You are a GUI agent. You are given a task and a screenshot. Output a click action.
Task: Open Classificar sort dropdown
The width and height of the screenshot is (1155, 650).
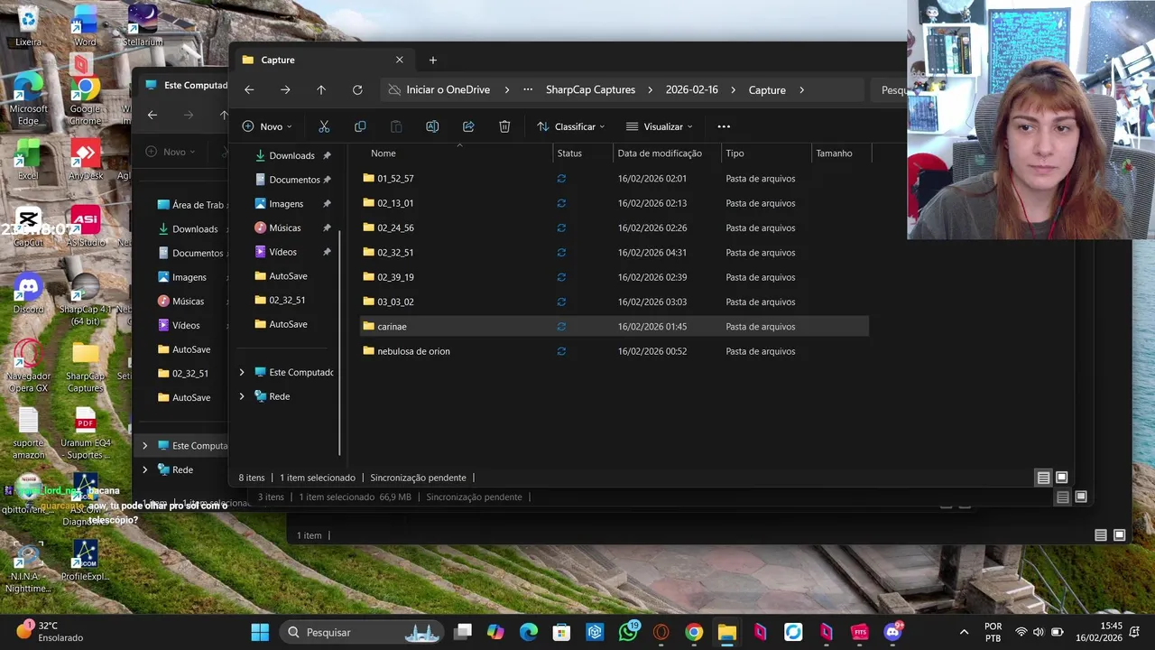[570, 126]
